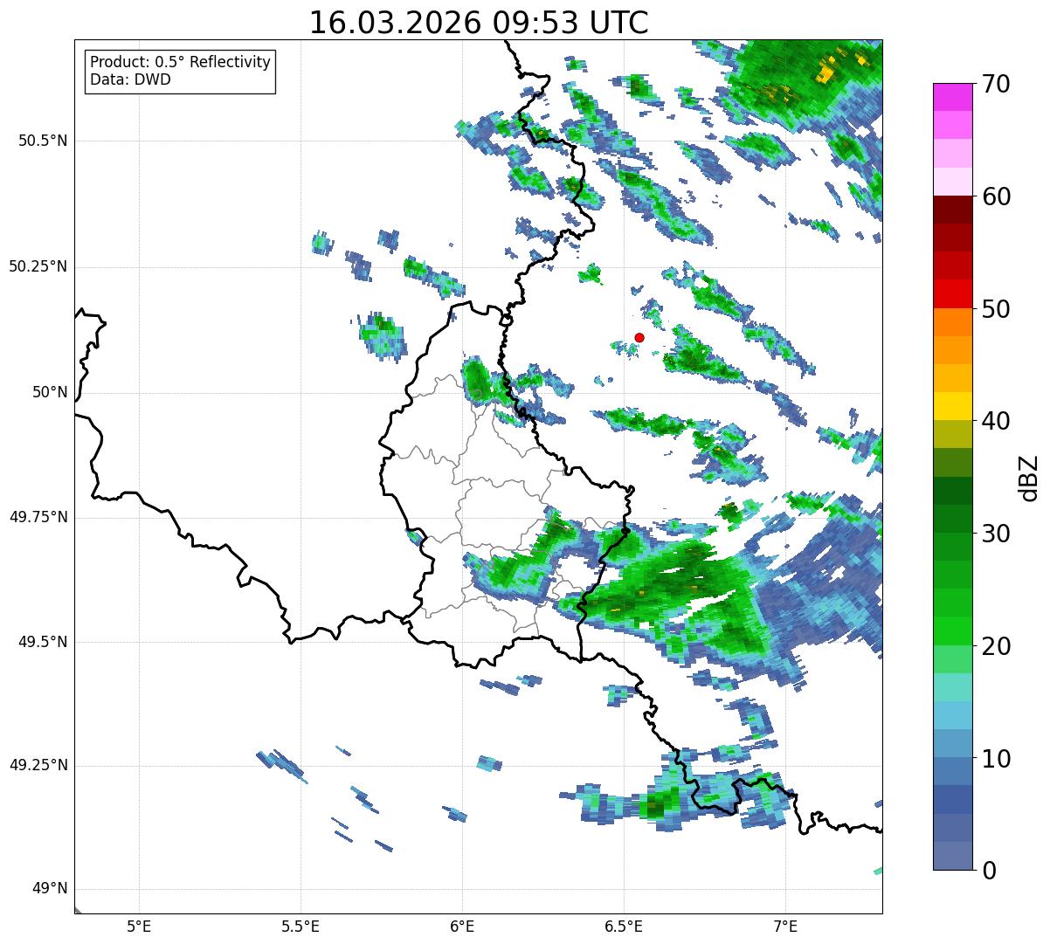Click the latitude label "50°N"

(x=50, y=392)
